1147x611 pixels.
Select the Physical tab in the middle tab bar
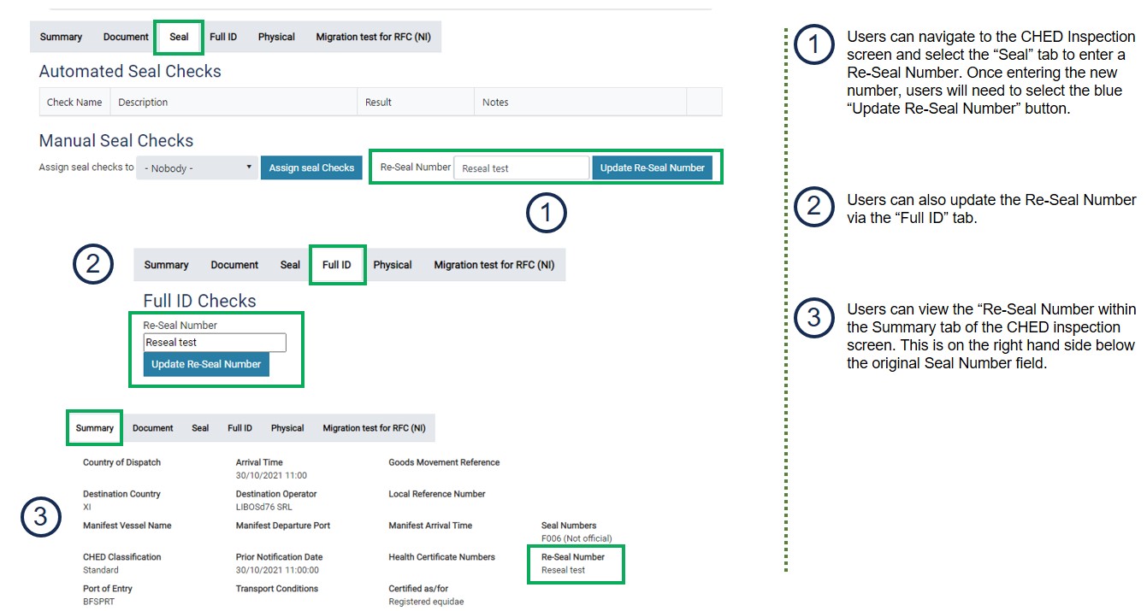point(393,265)
